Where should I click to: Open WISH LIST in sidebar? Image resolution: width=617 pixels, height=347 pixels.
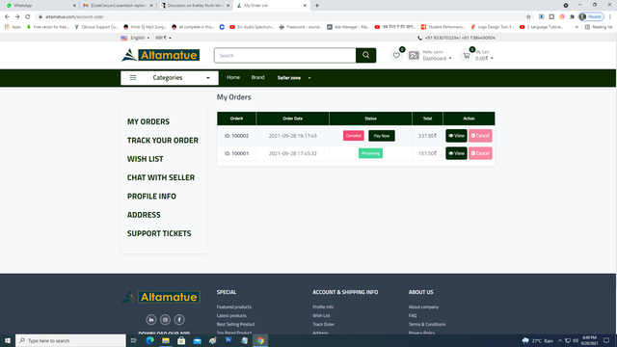click(146, 159)
